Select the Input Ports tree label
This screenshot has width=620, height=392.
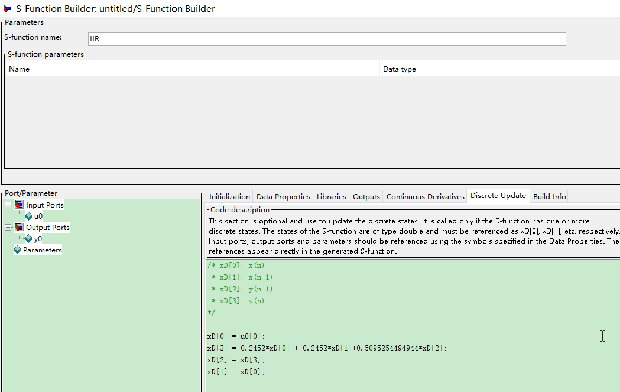click(x=45, y=205)
